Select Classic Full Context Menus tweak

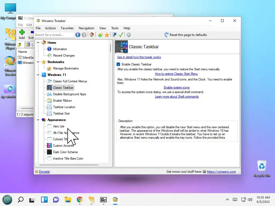[70, 81]
